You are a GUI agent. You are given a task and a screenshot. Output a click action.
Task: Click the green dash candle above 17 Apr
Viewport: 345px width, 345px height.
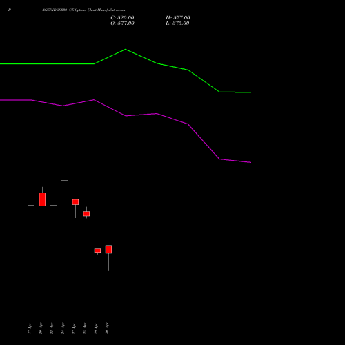[x=31, y=206]
